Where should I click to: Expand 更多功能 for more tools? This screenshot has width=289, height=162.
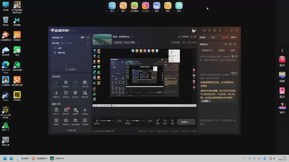(x=71, y=130)
